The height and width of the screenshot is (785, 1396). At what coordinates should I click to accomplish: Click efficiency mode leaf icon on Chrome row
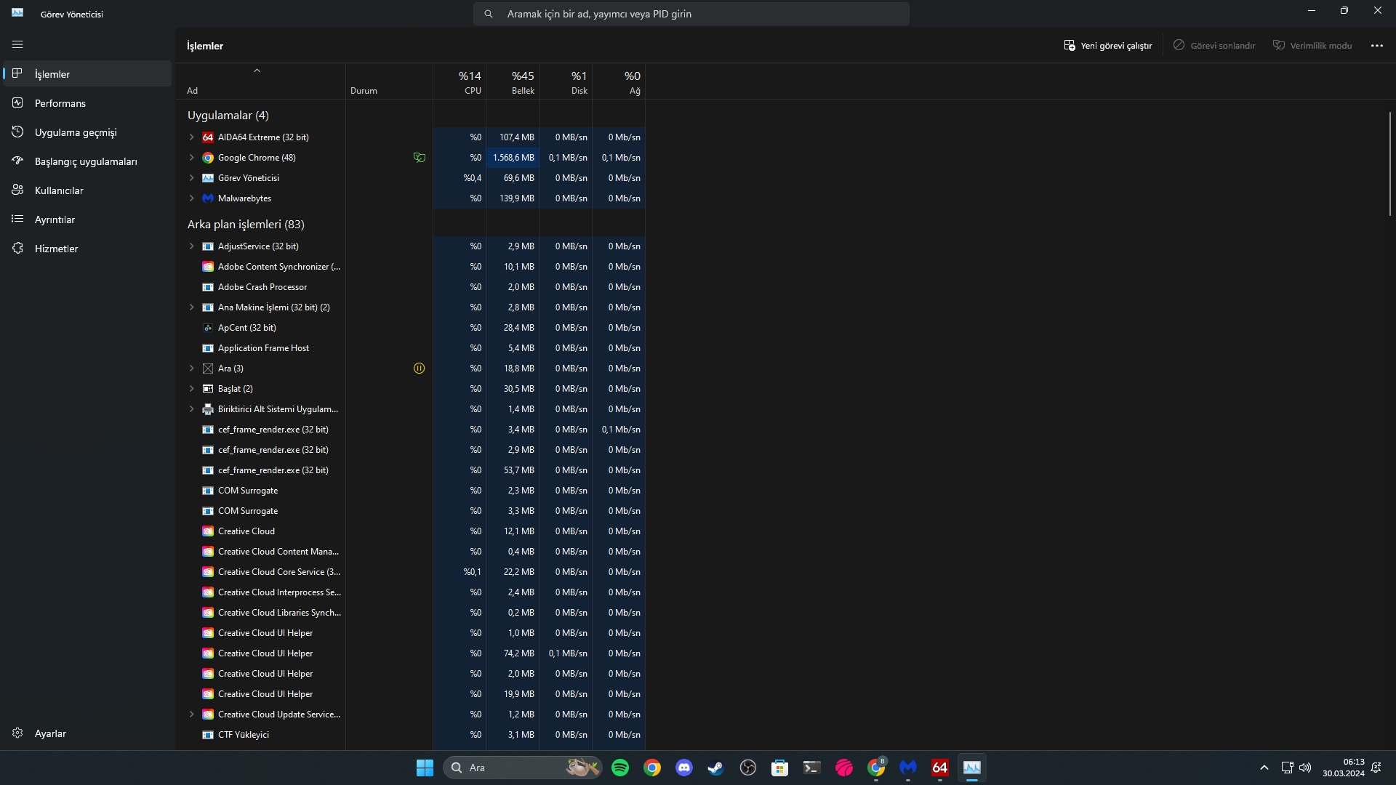419,158
